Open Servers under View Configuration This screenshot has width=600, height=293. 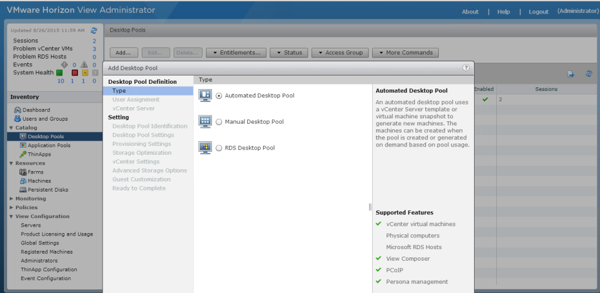tap(30, 225)
